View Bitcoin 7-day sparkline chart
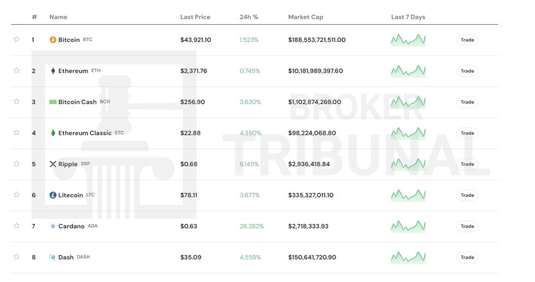The height and width of the screenshot is (282, 535). pos(408,40)
